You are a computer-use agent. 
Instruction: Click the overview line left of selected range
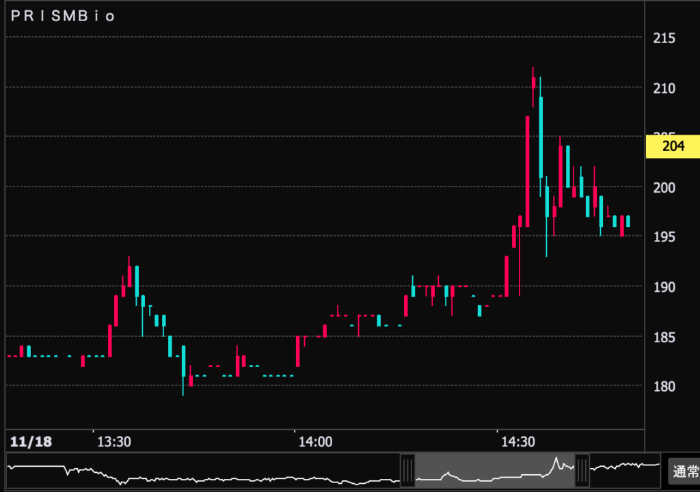tap(205, 476)
